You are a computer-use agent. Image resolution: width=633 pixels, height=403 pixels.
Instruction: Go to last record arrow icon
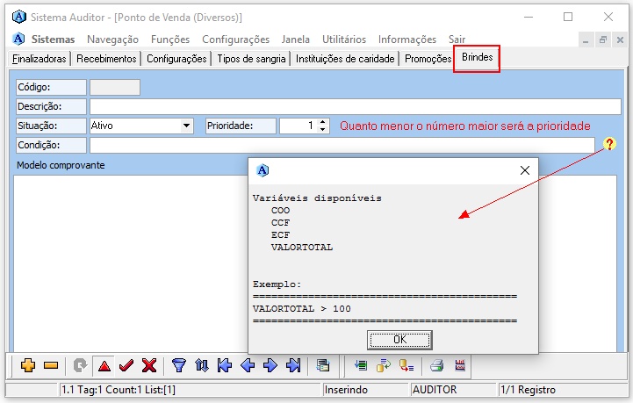click(x=293, y=365)
